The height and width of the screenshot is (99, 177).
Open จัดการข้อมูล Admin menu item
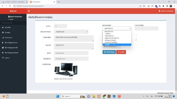pos(13,43)
